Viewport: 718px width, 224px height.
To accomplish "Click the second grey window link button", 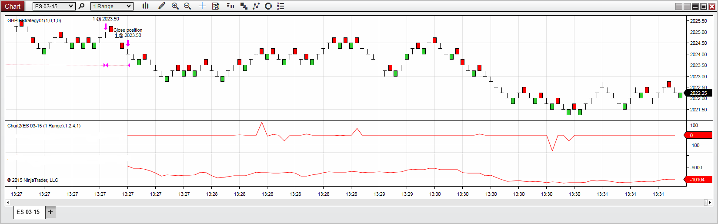I will pyautogui.click(x=687, y=7).
